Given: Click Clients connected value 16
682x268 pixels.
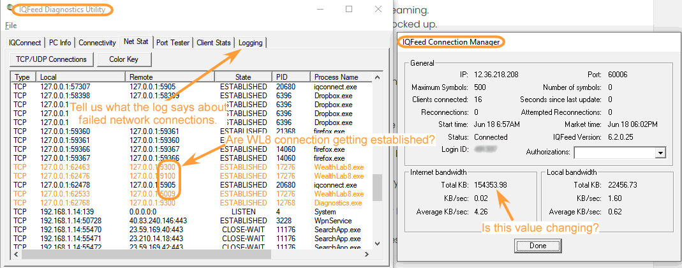Looking at the screenshot, I should (478, 100).
